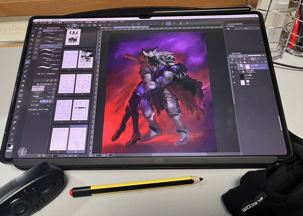Open the ページ管理 menu
The height and width of the screenshot is (216, 303).
[57, 23]
